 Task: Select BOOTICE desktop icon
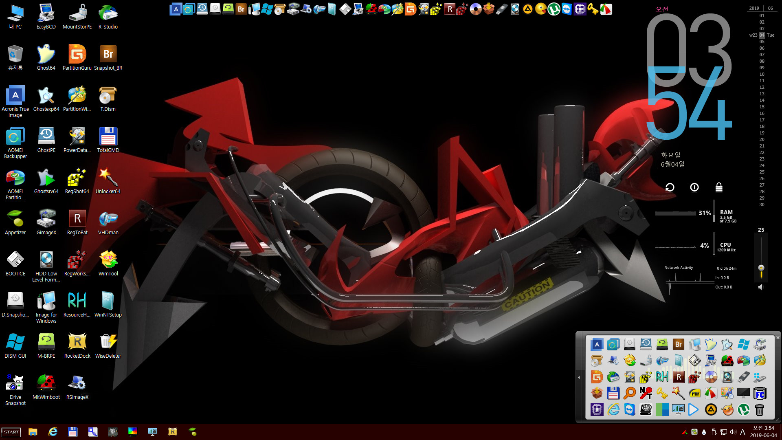[15, 264]
